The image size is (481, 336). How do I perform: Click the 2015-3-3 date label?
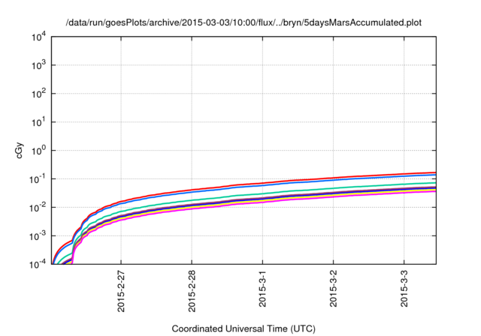[x=404, y=289]
